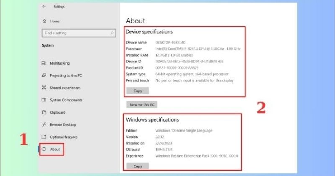Click the OS build label

coord(133,150)
